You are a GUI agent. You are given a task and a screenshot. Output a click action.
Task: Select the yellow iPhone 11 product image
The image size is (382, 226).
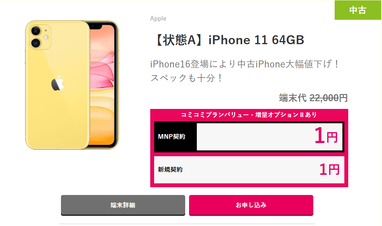(x=72, y=85)
